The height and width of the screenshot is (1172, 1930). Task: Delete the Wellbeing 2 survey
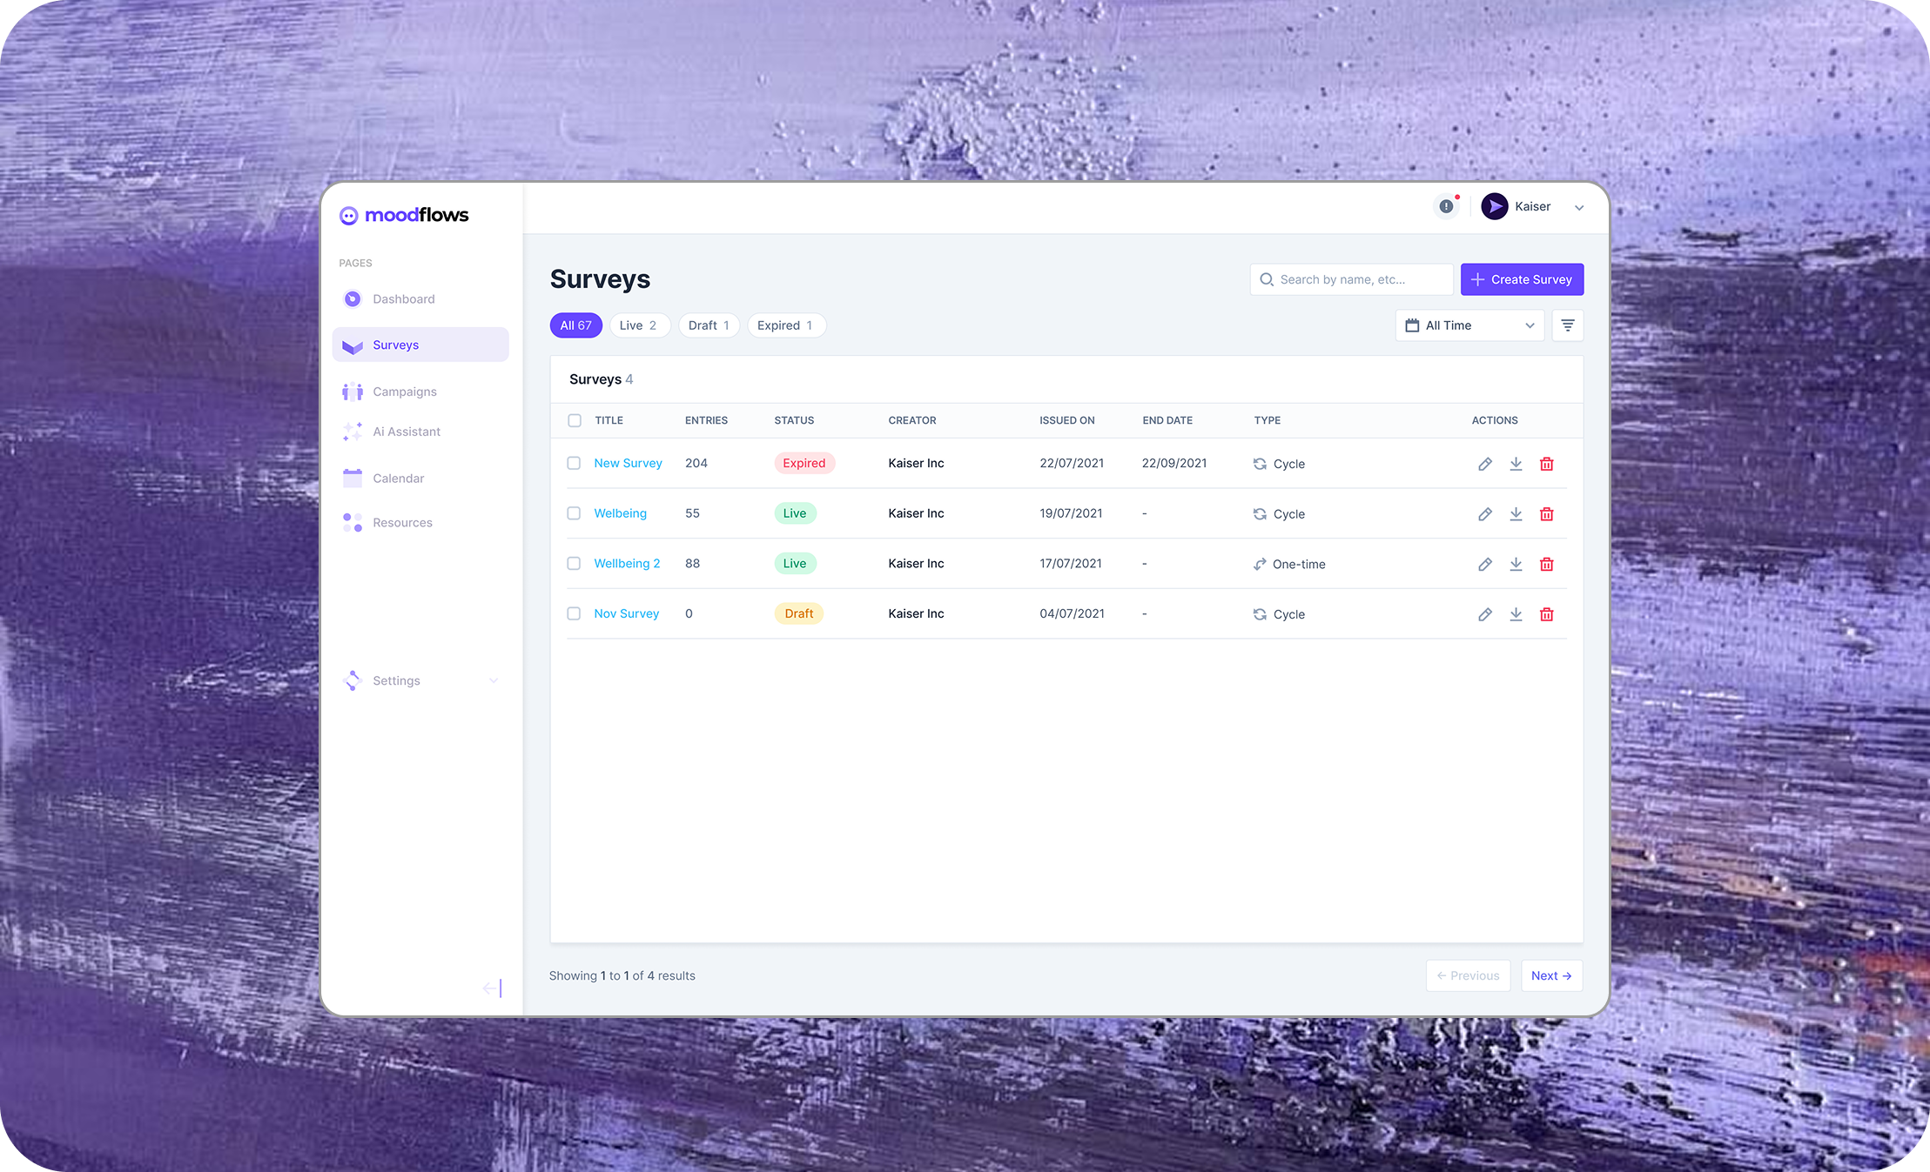[x=1546, y=564]
